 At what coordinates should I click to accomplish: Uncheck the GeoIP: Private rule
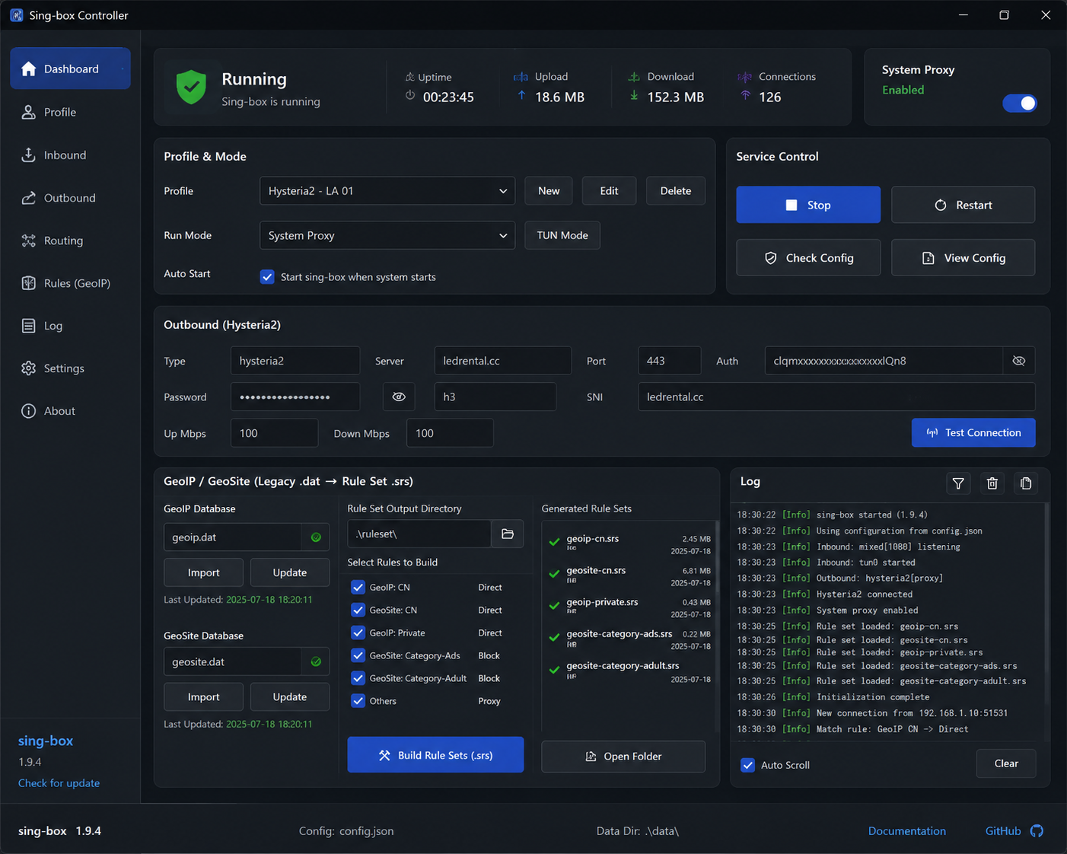point(358,633)
